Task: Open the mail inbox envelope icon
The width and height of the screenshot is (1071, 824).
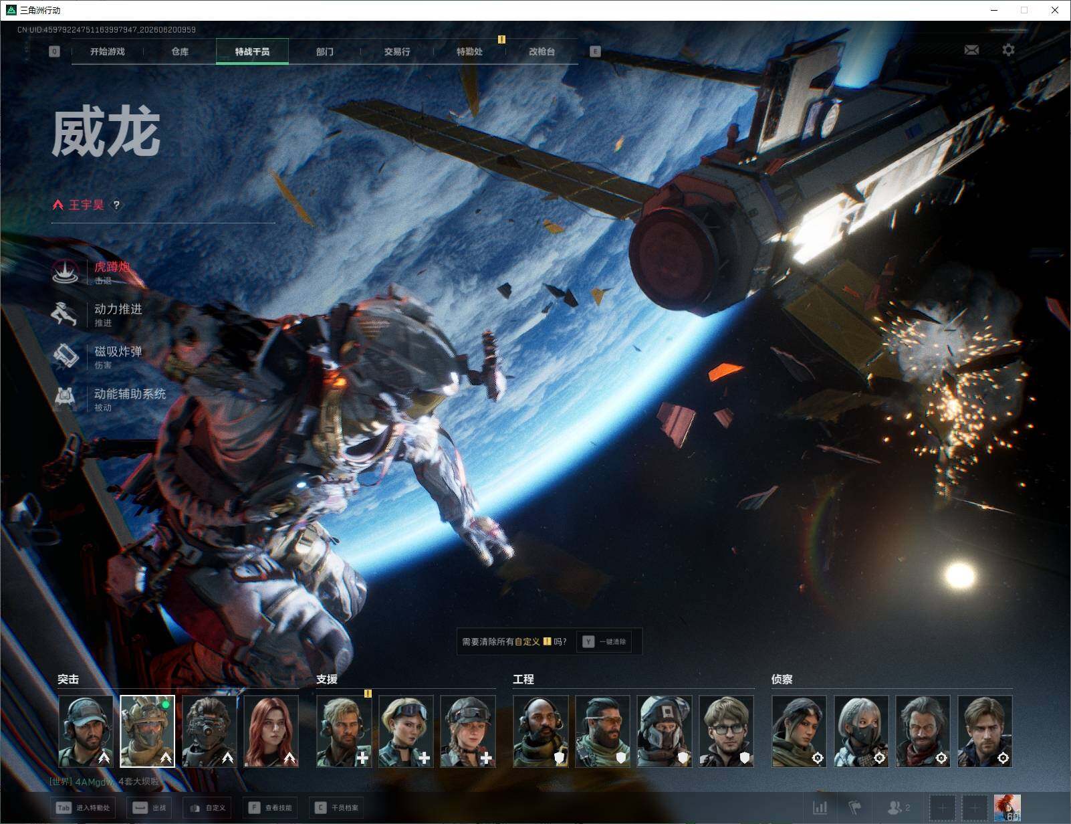Action: tap(971, 50)
